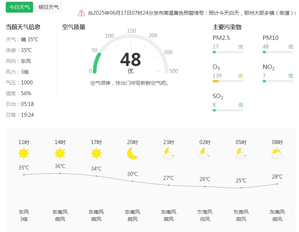
Task: Open the 明日天气 tab
Action: tap(49, 7)
